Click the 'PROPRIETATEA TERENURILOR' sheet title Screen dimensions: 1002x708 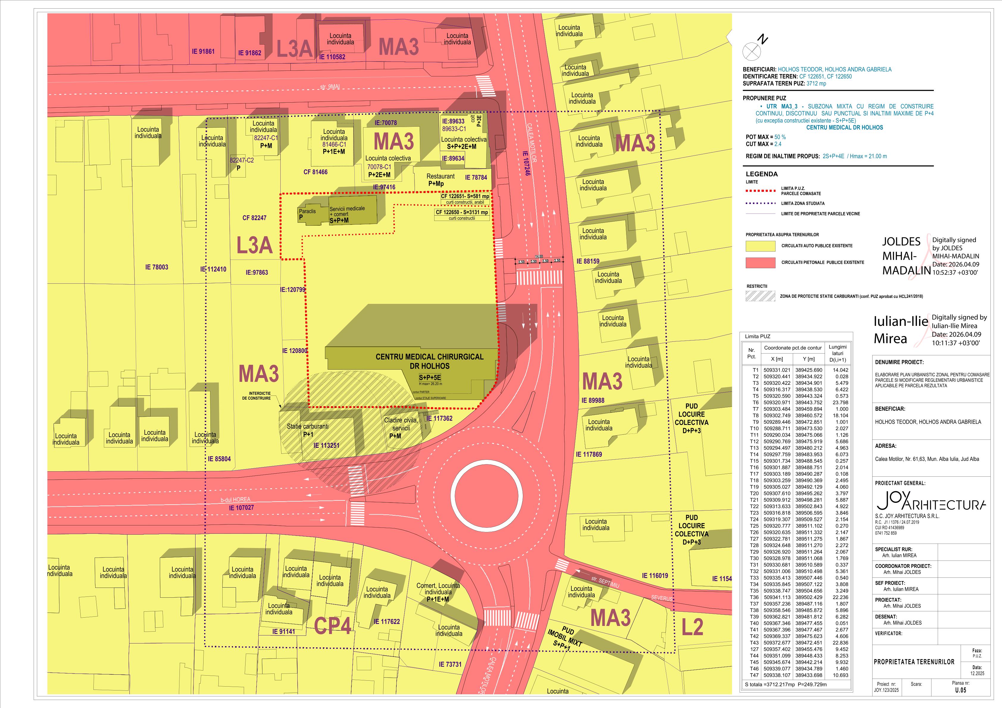coord(914,662)
